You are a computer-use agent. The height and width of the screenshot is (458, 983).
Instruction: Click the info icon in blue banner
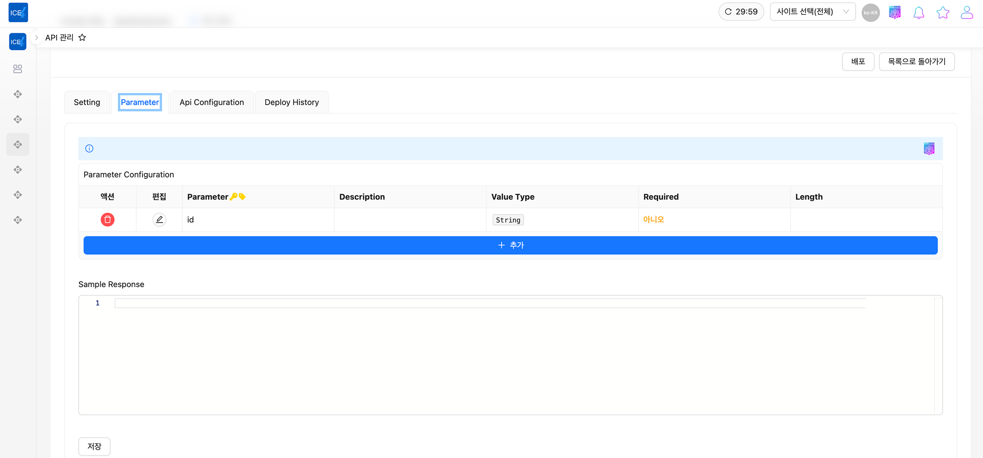click(x=89, y=148)
